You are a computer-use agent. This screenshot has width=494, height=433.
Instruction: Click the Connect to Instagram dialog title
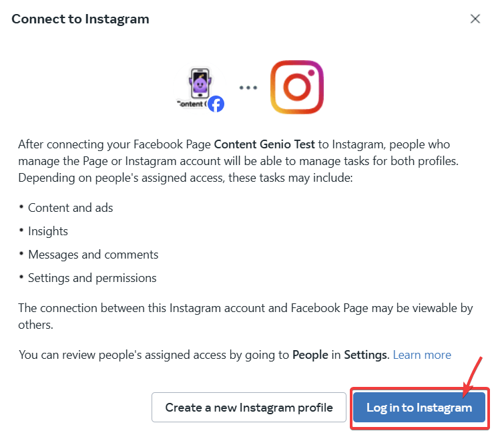coord(80,19)
